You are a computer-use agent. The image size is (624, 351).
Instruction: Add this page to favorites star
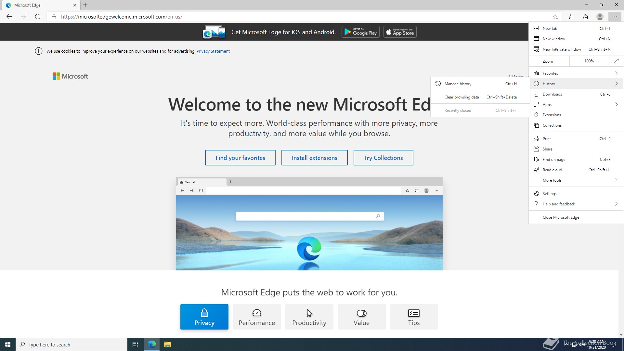point(555,17)
